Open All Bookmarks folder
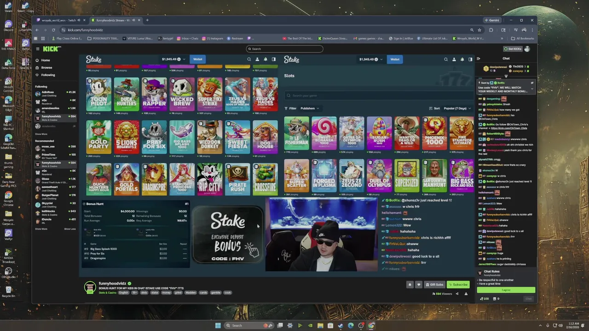This screenshot has width=589, height=331. [x=523, y=39]
